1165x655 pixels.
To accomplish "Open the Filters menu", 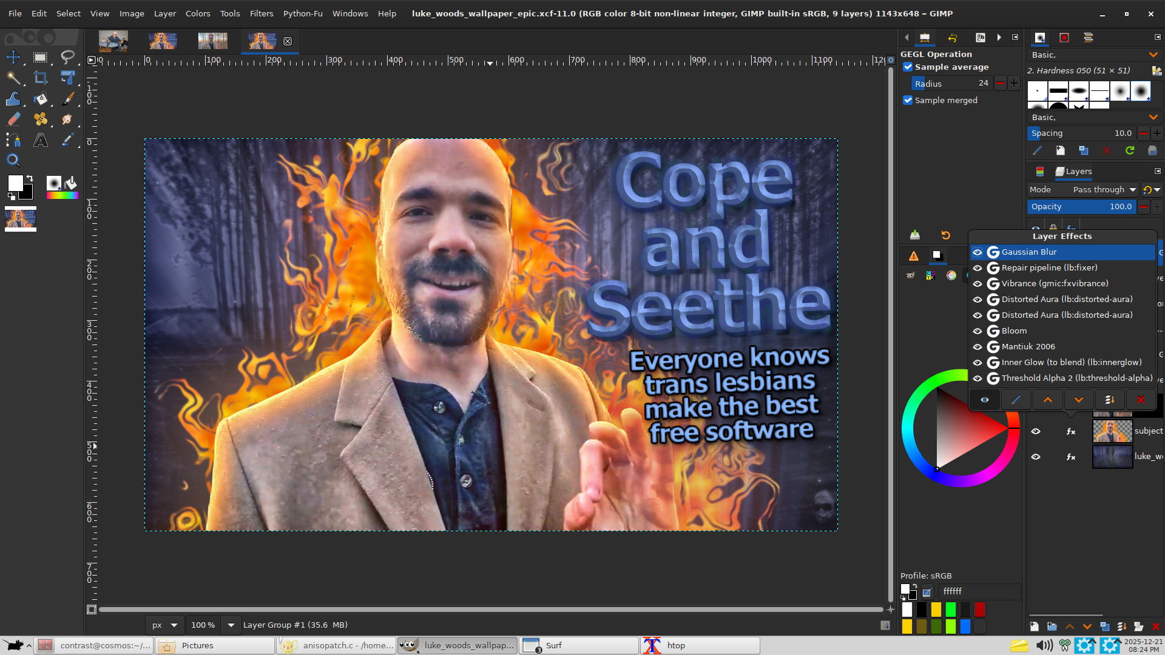I will click(x=262, y=13).
